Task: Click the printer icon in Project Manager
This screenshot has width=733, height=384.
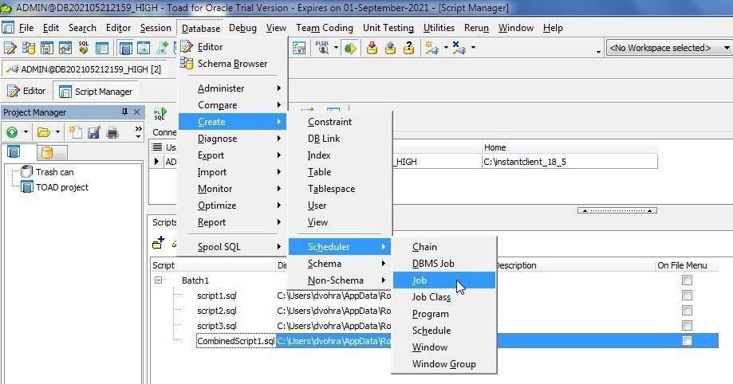Action: coord(112,133)
